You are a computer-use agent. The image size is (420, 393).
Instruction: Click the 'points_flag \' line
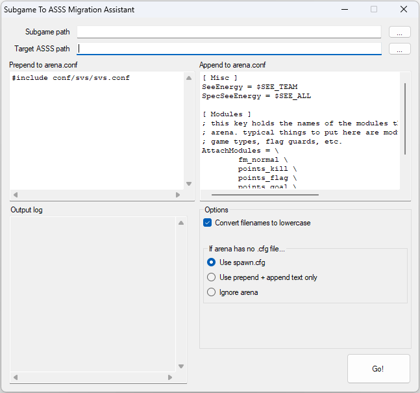tap(267, 178)
